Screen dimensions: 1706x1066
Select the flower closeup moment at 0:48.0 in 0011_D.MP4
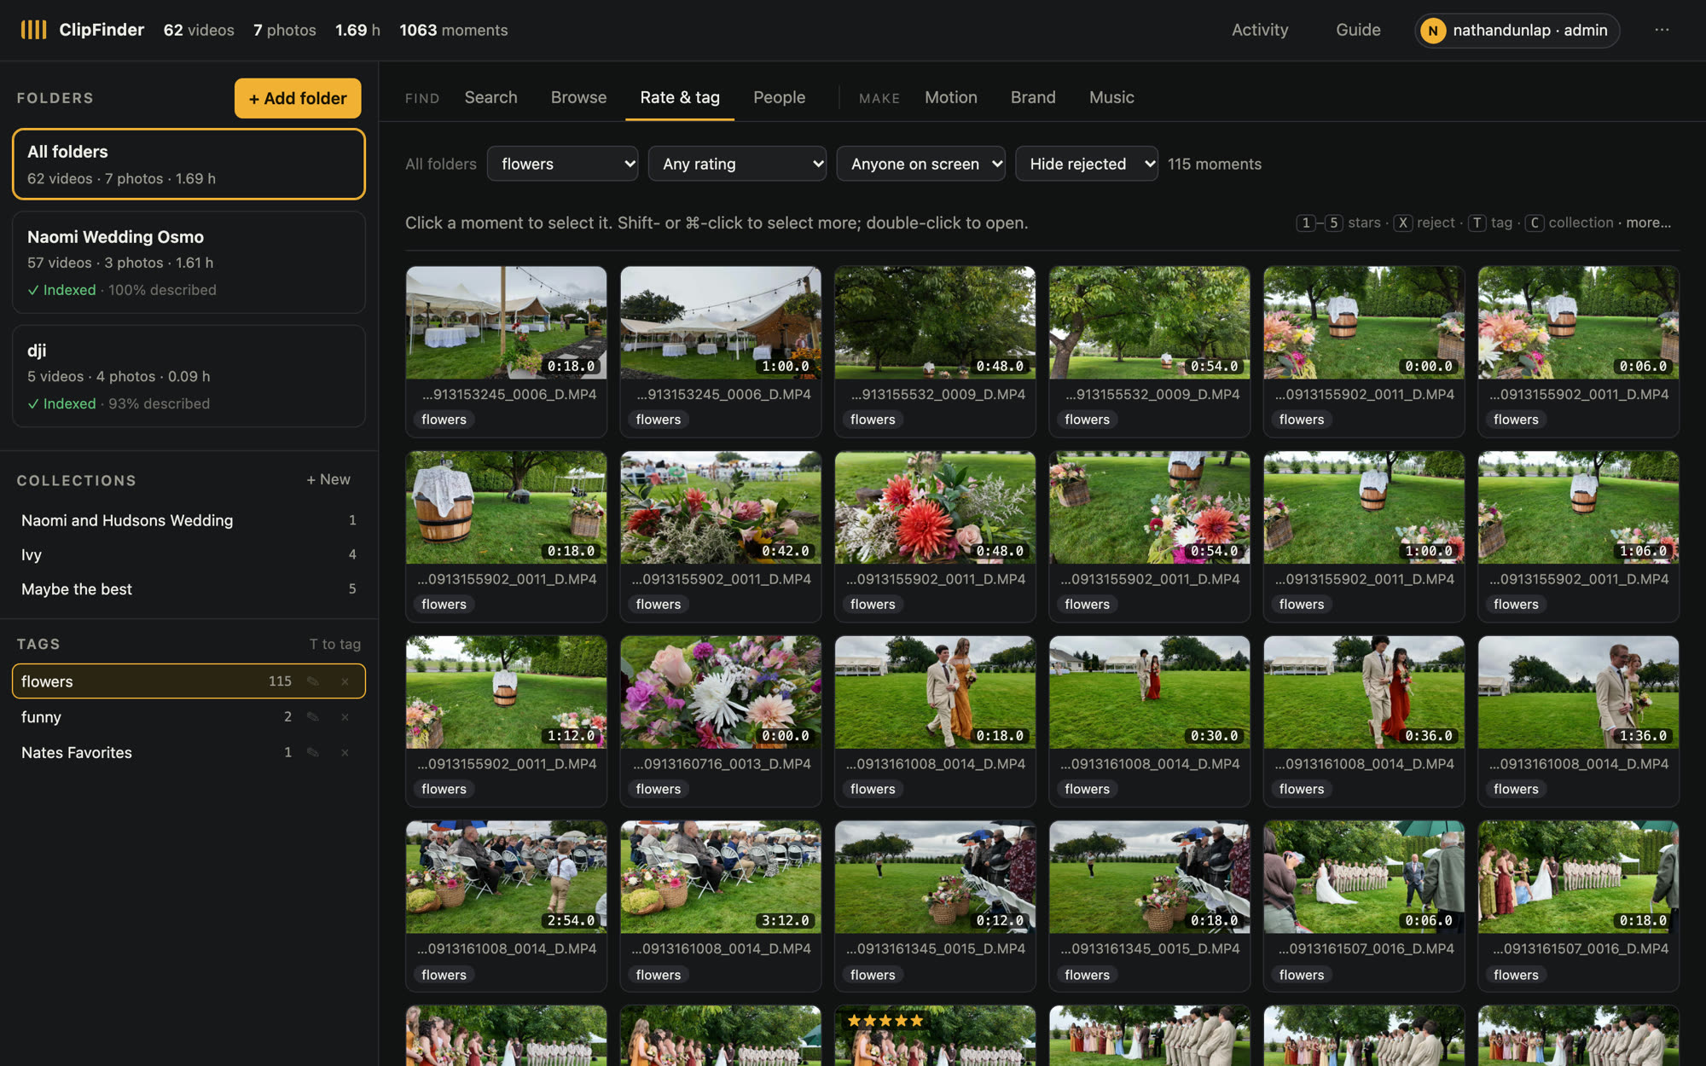pyautogui.click(x=935, y=507)
